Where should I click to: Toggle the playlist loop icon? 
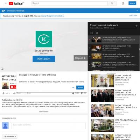[91, 33]
